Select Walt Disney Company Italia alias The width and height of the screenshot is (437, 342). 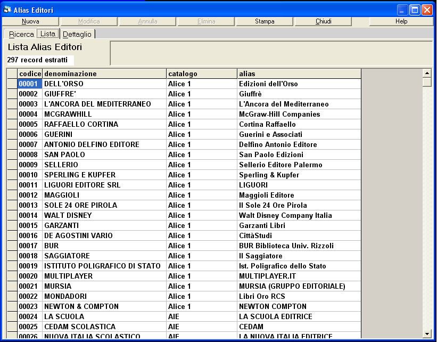(299, 215)
